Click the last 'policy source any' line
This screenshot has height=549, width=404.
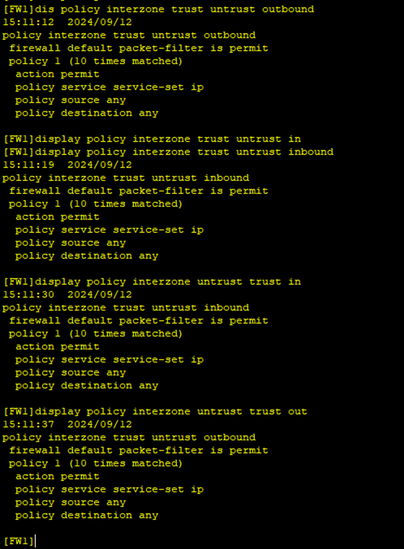(70, 502)
